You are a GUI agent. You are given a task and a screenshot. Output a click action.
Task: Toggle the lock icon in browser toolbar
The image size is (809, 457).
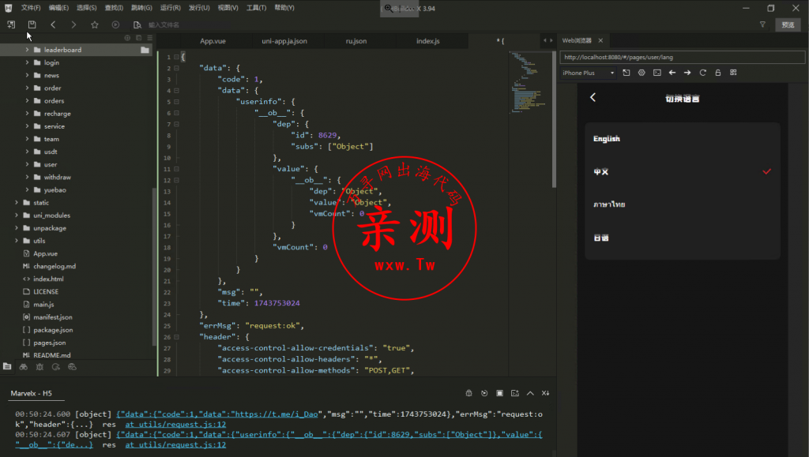(717, 73)
